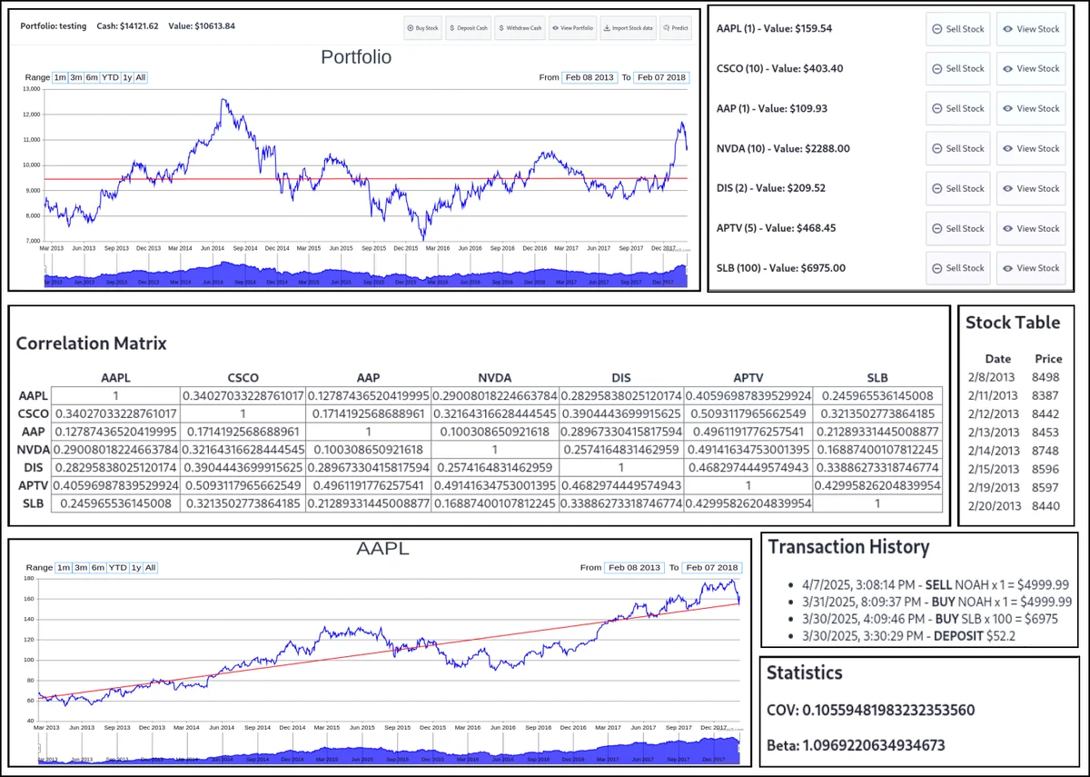Image resolution: width=1090 pixels, height=777 pixels.
Task: Click NVDA row, AAP column cell 0.100308650921618
Action: point(368,449)
